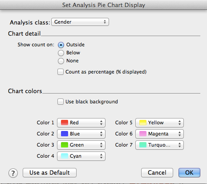Select the Below radio button
207x184 pixels.
(x=61, y=53)
